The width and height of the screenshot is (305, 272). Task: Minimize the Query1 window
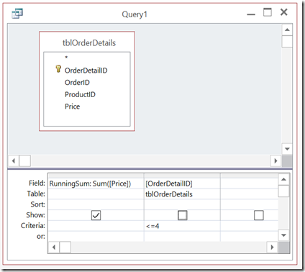coord(251,14)
